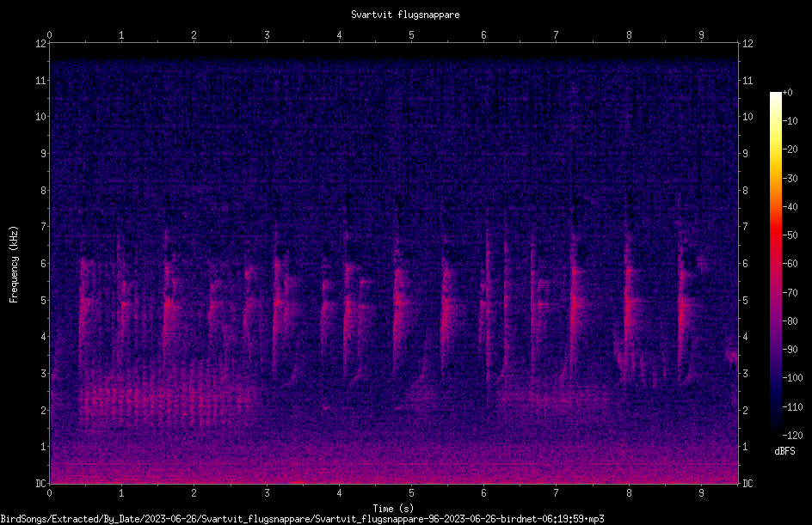Click the "DC" label on the right frequency axis
Screen dimensions: 812x525
click(x=747, y=484)
